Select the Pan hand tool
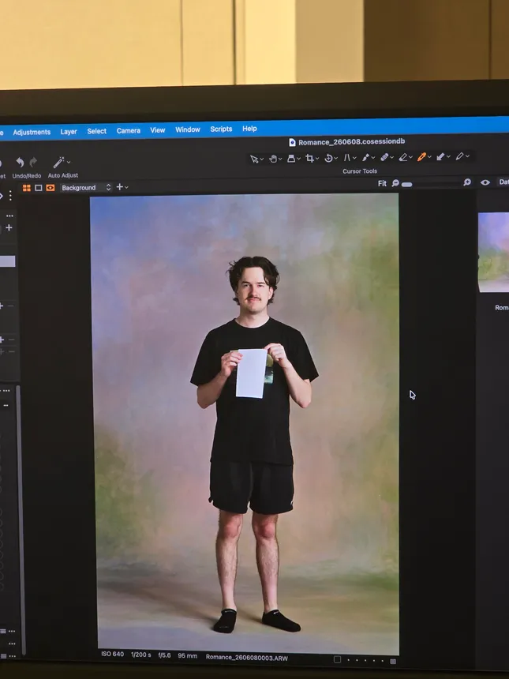This screenshot has width=509, height=679. point(273,159)
